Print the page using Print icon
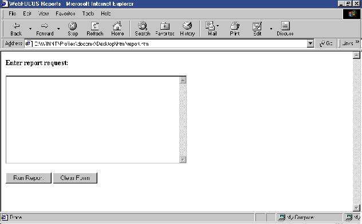Viewport: 362px width, 224px height. tap(235, 29)
